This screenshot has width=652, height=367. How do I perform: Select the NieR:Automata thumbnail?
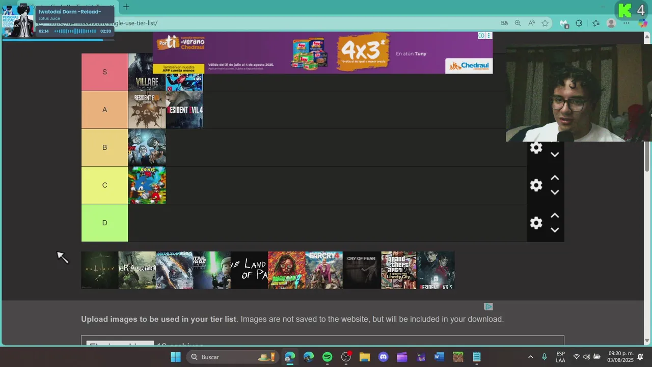pyautogui.click(x=137, y=270)
